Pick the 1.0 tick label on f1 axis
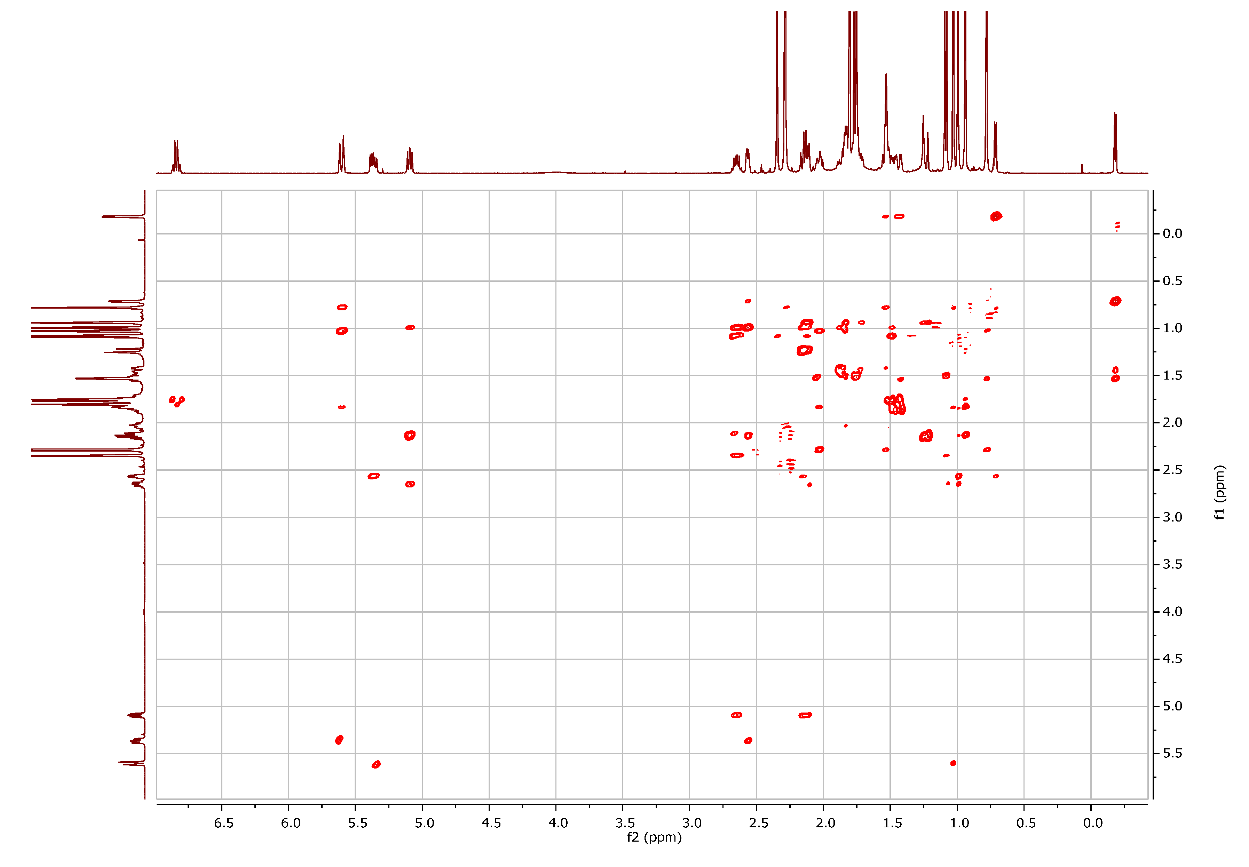Viewport: 1249px width, 867px height. pyautogui.click(x=1172, y=328)
